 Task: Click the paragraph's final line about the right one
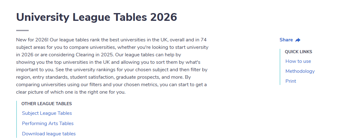(x=71, y=92)
